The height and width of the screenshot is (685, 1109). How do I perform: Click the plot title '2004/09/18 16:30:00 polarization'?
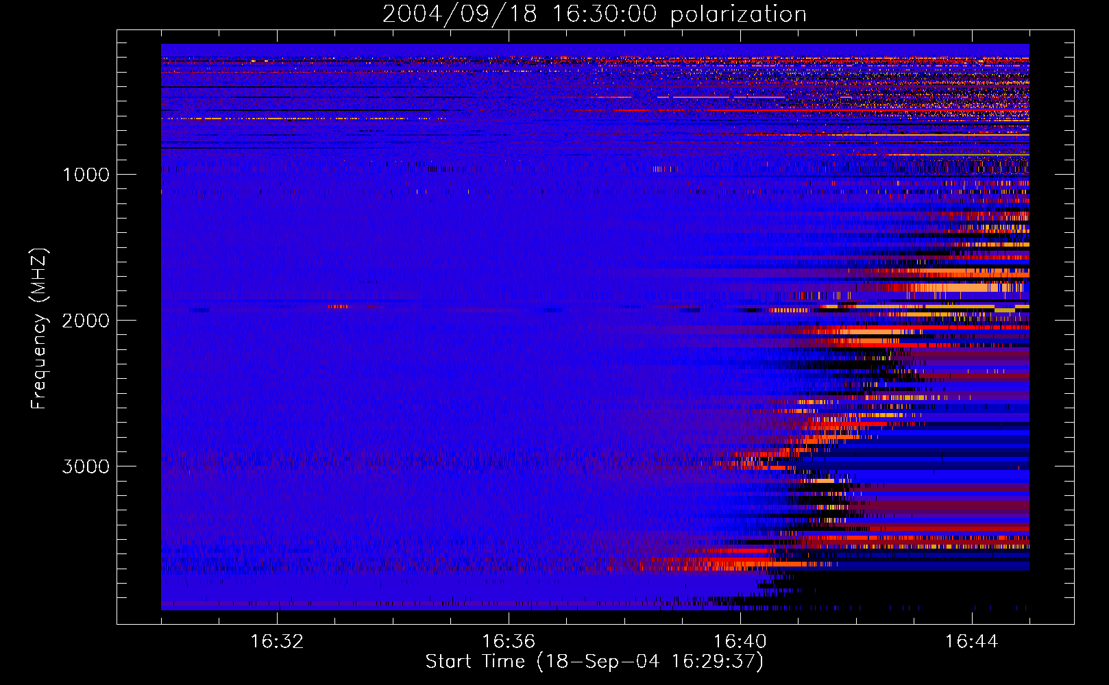click(x=594, y=14)
